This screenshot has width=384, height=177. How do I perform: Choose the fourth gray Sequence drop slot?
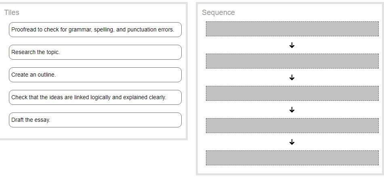pos(292,125)
